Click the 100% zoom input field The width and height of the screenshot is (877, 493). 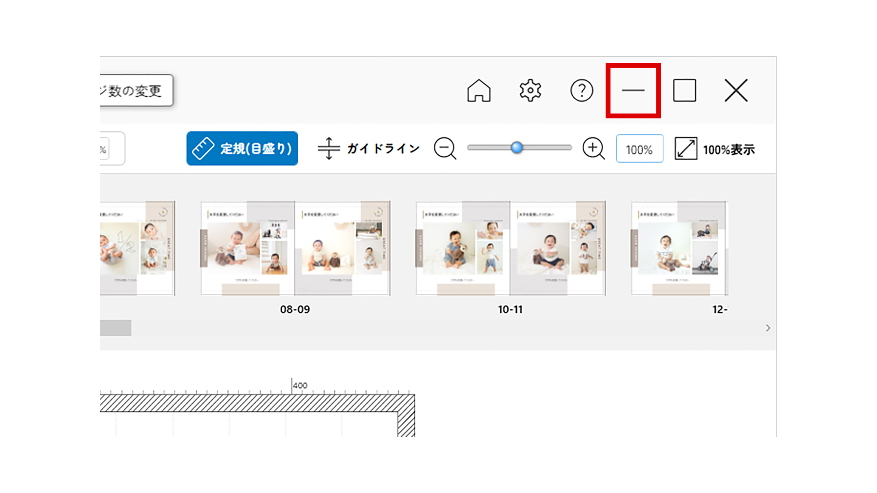[639, 149]
